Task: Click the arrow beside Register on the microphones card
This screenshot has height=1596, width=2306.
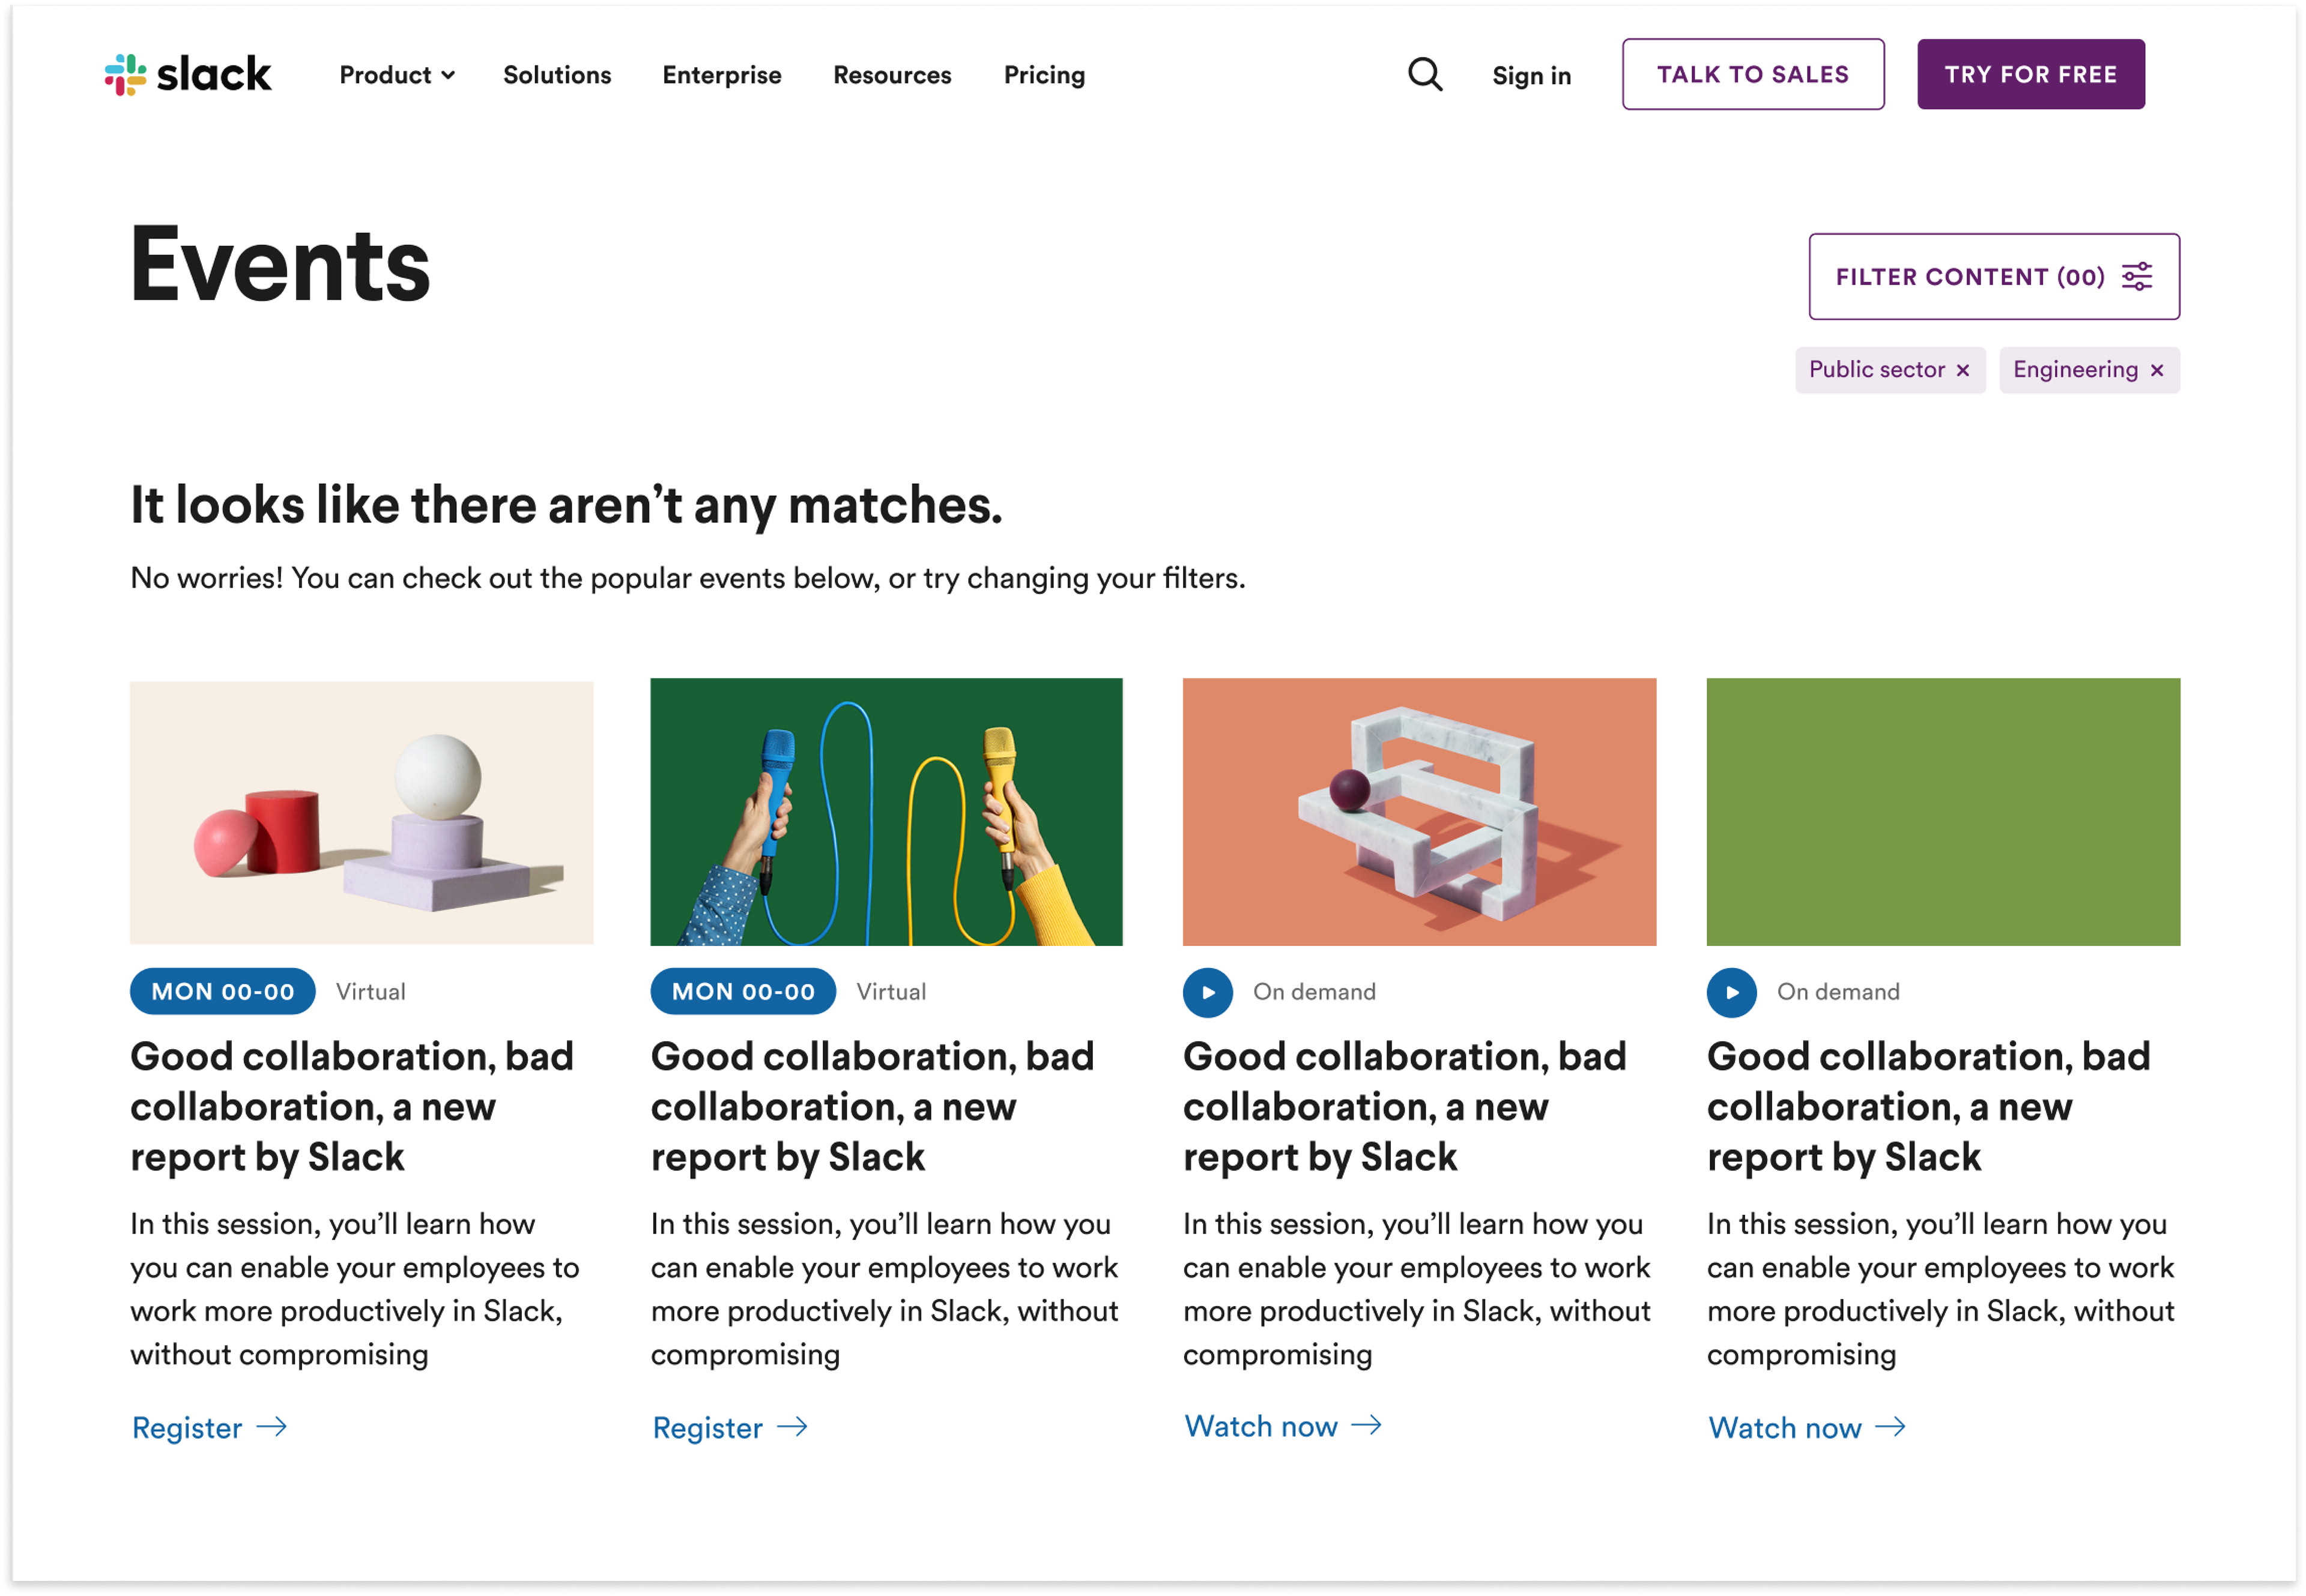Action: pyautogui.click(x=792, y=1427)
